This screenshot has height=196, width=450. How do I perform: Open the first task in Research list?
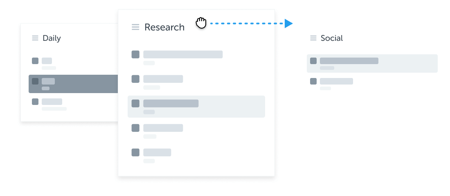(x=183, y=55)
